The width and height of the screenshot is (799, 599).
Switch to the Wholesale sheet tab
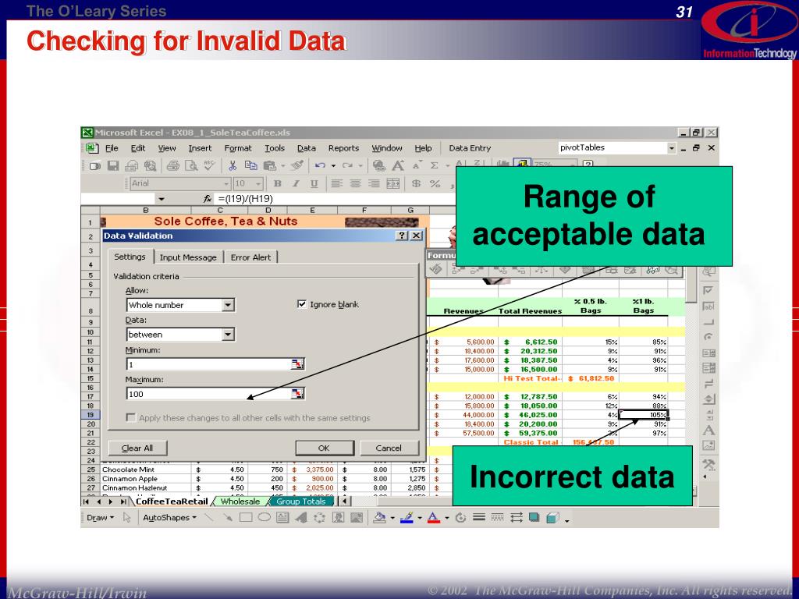tap(240, 502)
